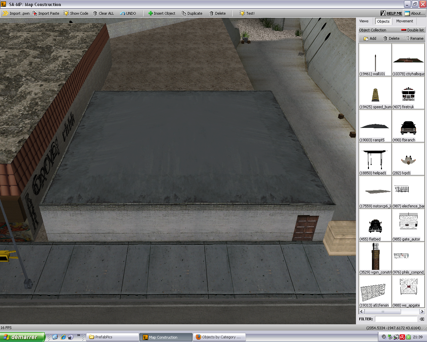Add an object to the collection
Viewport: 427px width, 342px height.
pyautogui.click(x=370, y=38)
